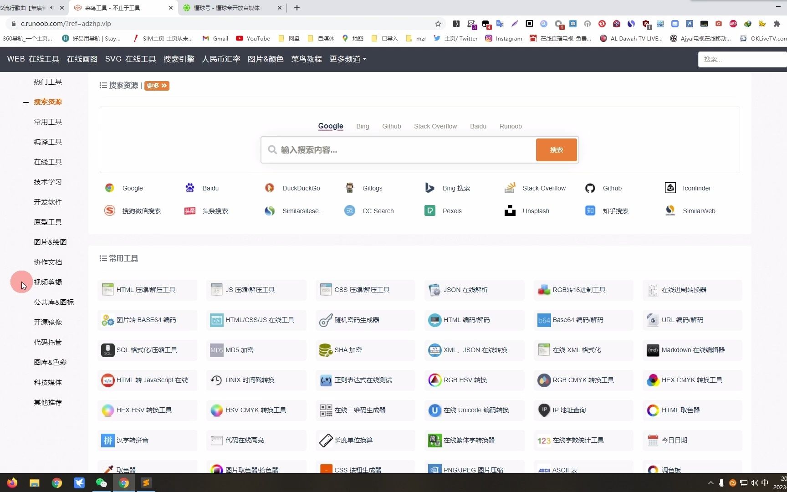Open the Gitlogs icon
The height and width of the screenshot is (492, 787).
(x=350, y=188)
